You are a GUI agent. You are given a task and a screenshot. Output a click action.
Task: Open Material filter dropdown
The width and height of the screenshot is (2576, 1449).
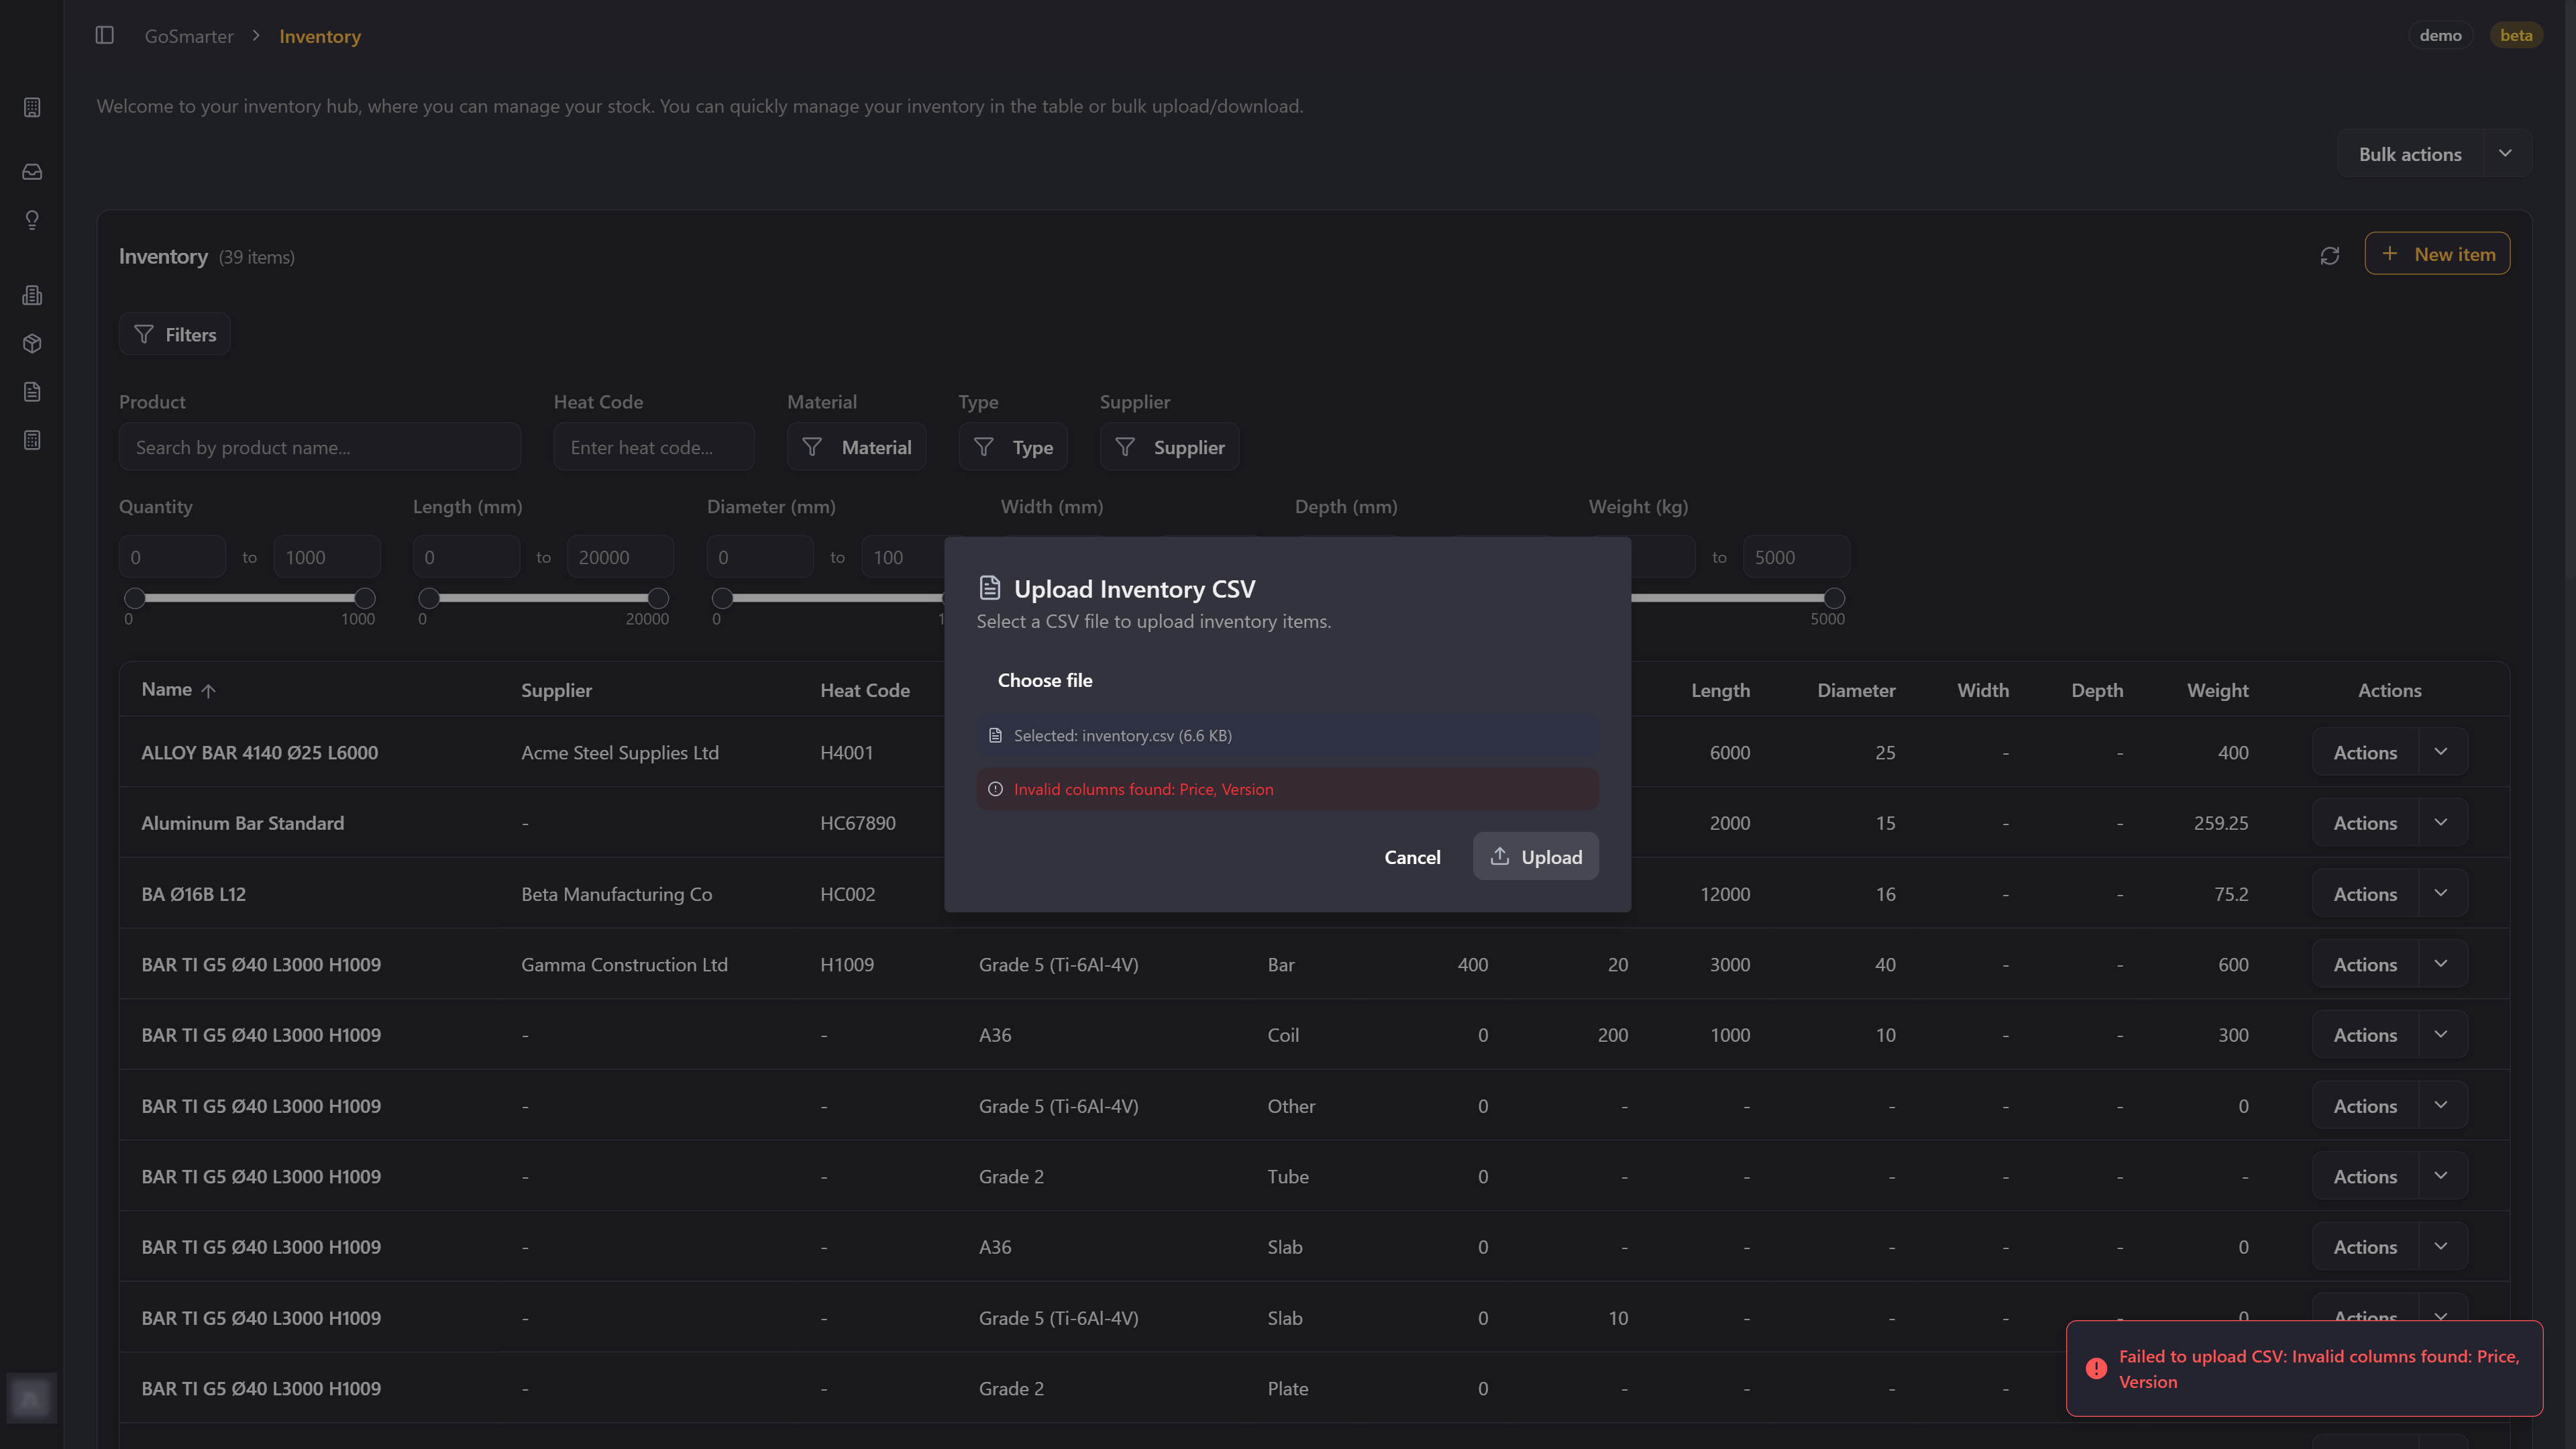click(856, 447)
